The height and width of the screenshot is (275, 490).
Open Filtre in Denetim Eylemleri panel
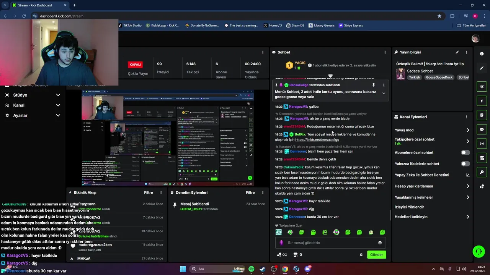(250, 193)
